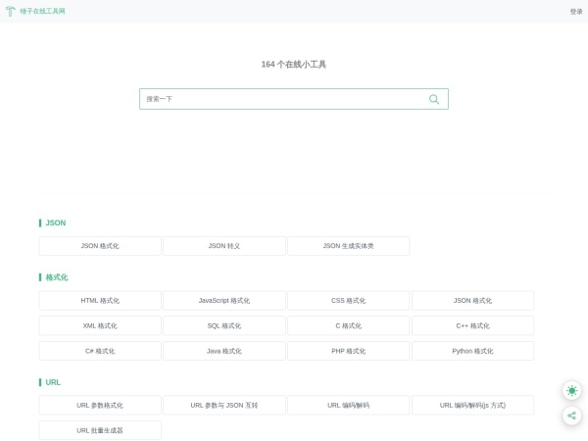Select SQL 格式化 tool
This screenshot has height=441, width=588.
pyautogui.click(x=224, y=325)
